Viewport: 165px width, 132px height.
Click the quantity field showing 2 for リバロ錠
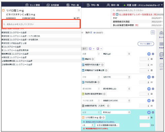click(x=145, y=117)
